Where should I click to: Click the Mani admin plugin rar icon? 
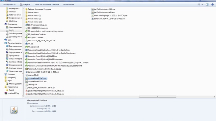92,15
